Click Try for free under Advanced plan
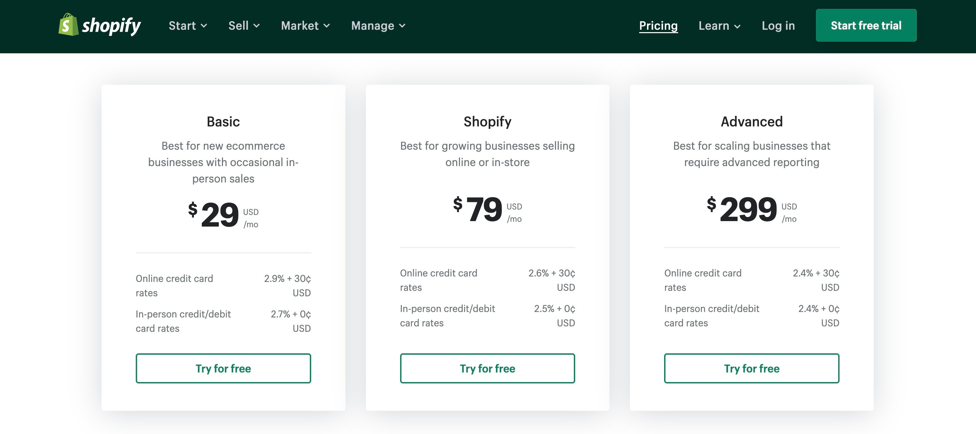The width and height of the screenshot is (976, 434). [752, 368]
